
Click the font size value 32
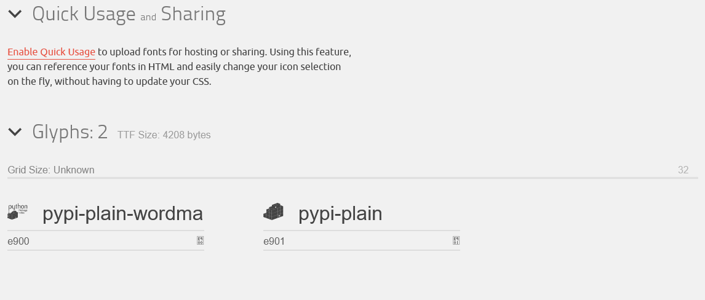[683, 170]
